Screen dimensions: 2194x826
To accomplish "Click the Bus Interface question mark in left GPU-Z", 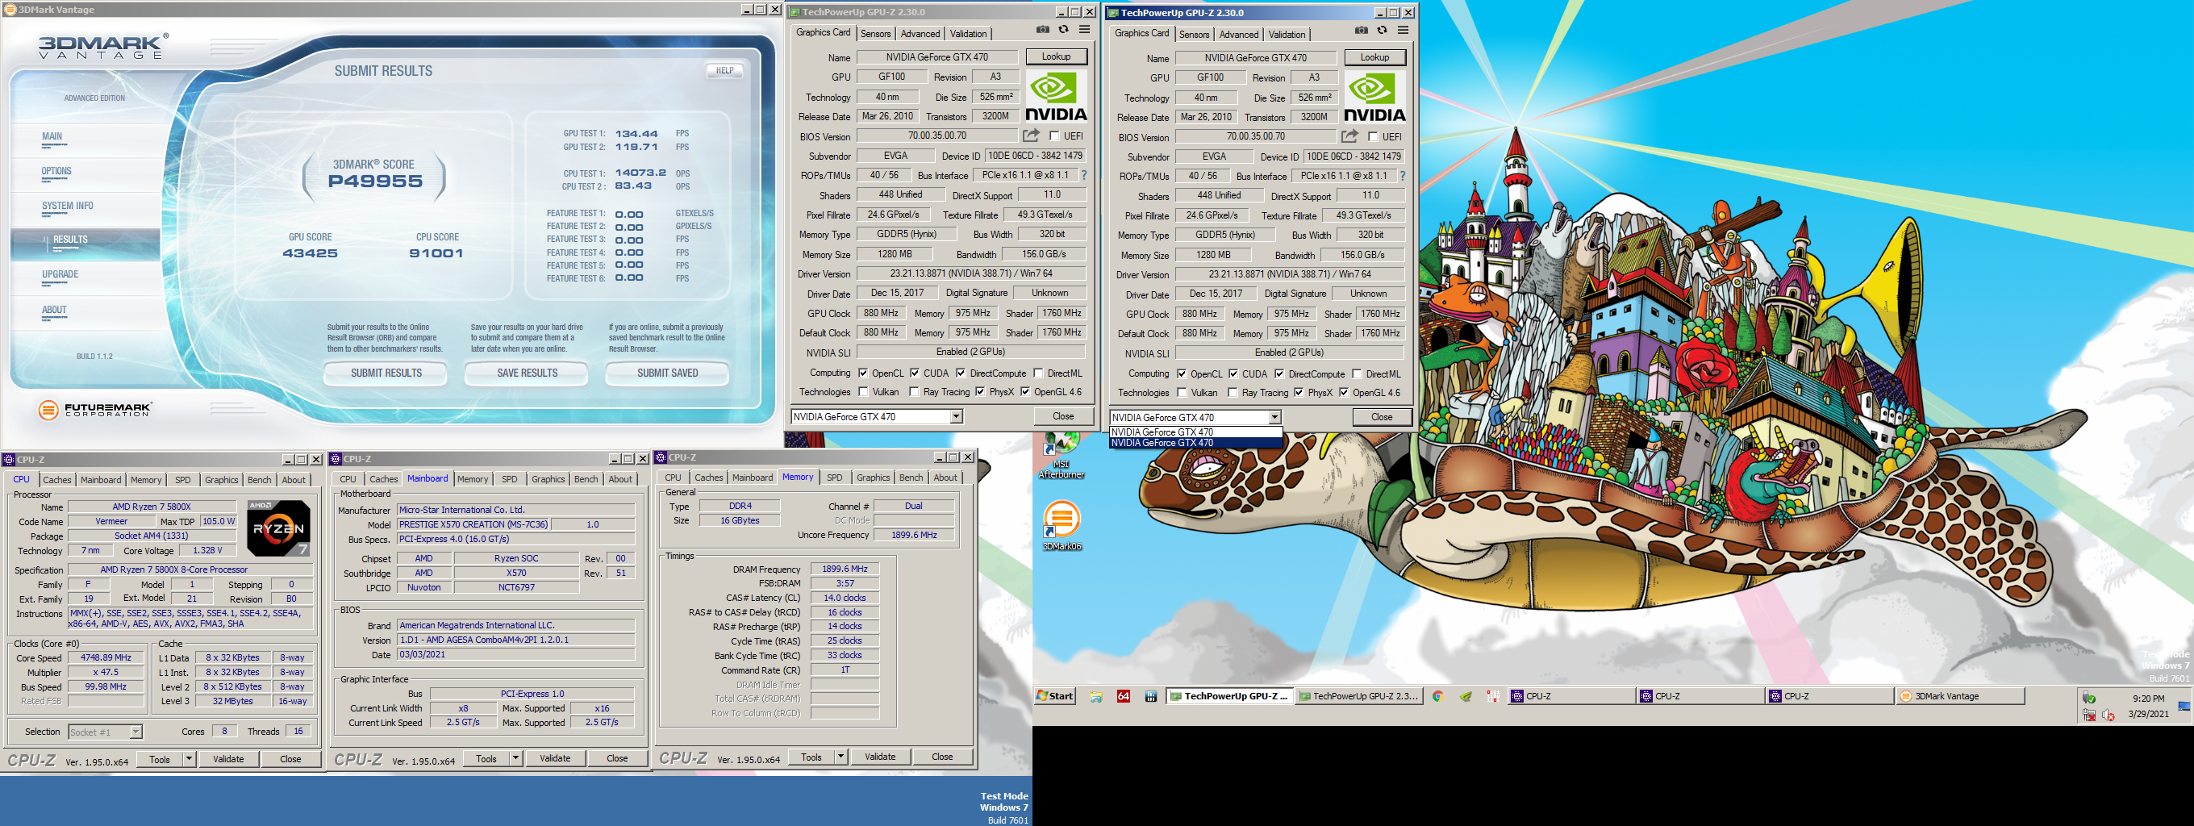I will (1083, 175).
